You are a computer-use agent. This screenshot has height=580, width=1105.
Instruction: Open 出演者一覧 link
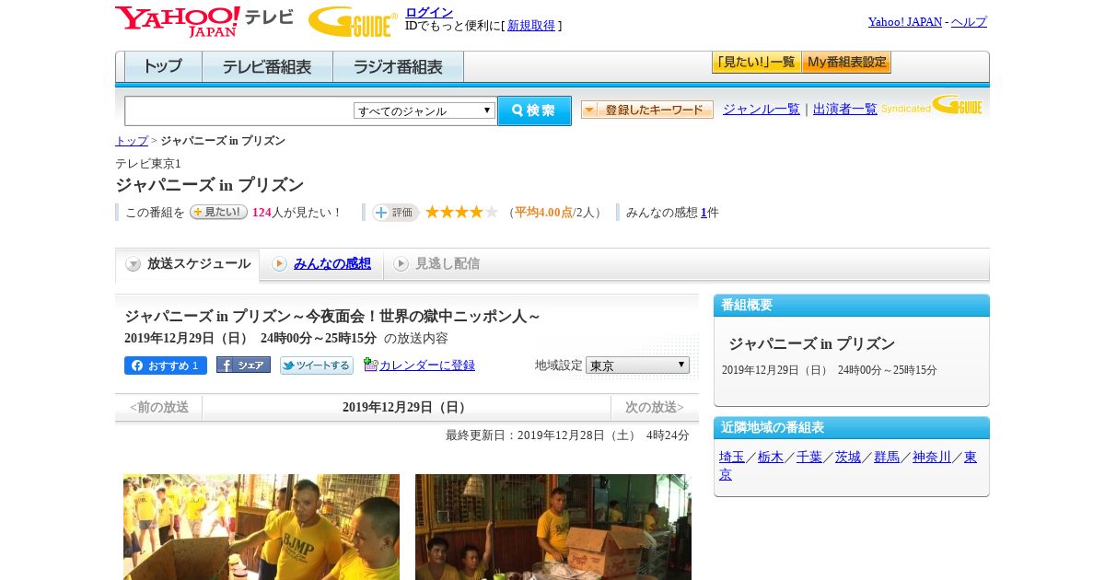pyautogui.click(x=845, y=109)
